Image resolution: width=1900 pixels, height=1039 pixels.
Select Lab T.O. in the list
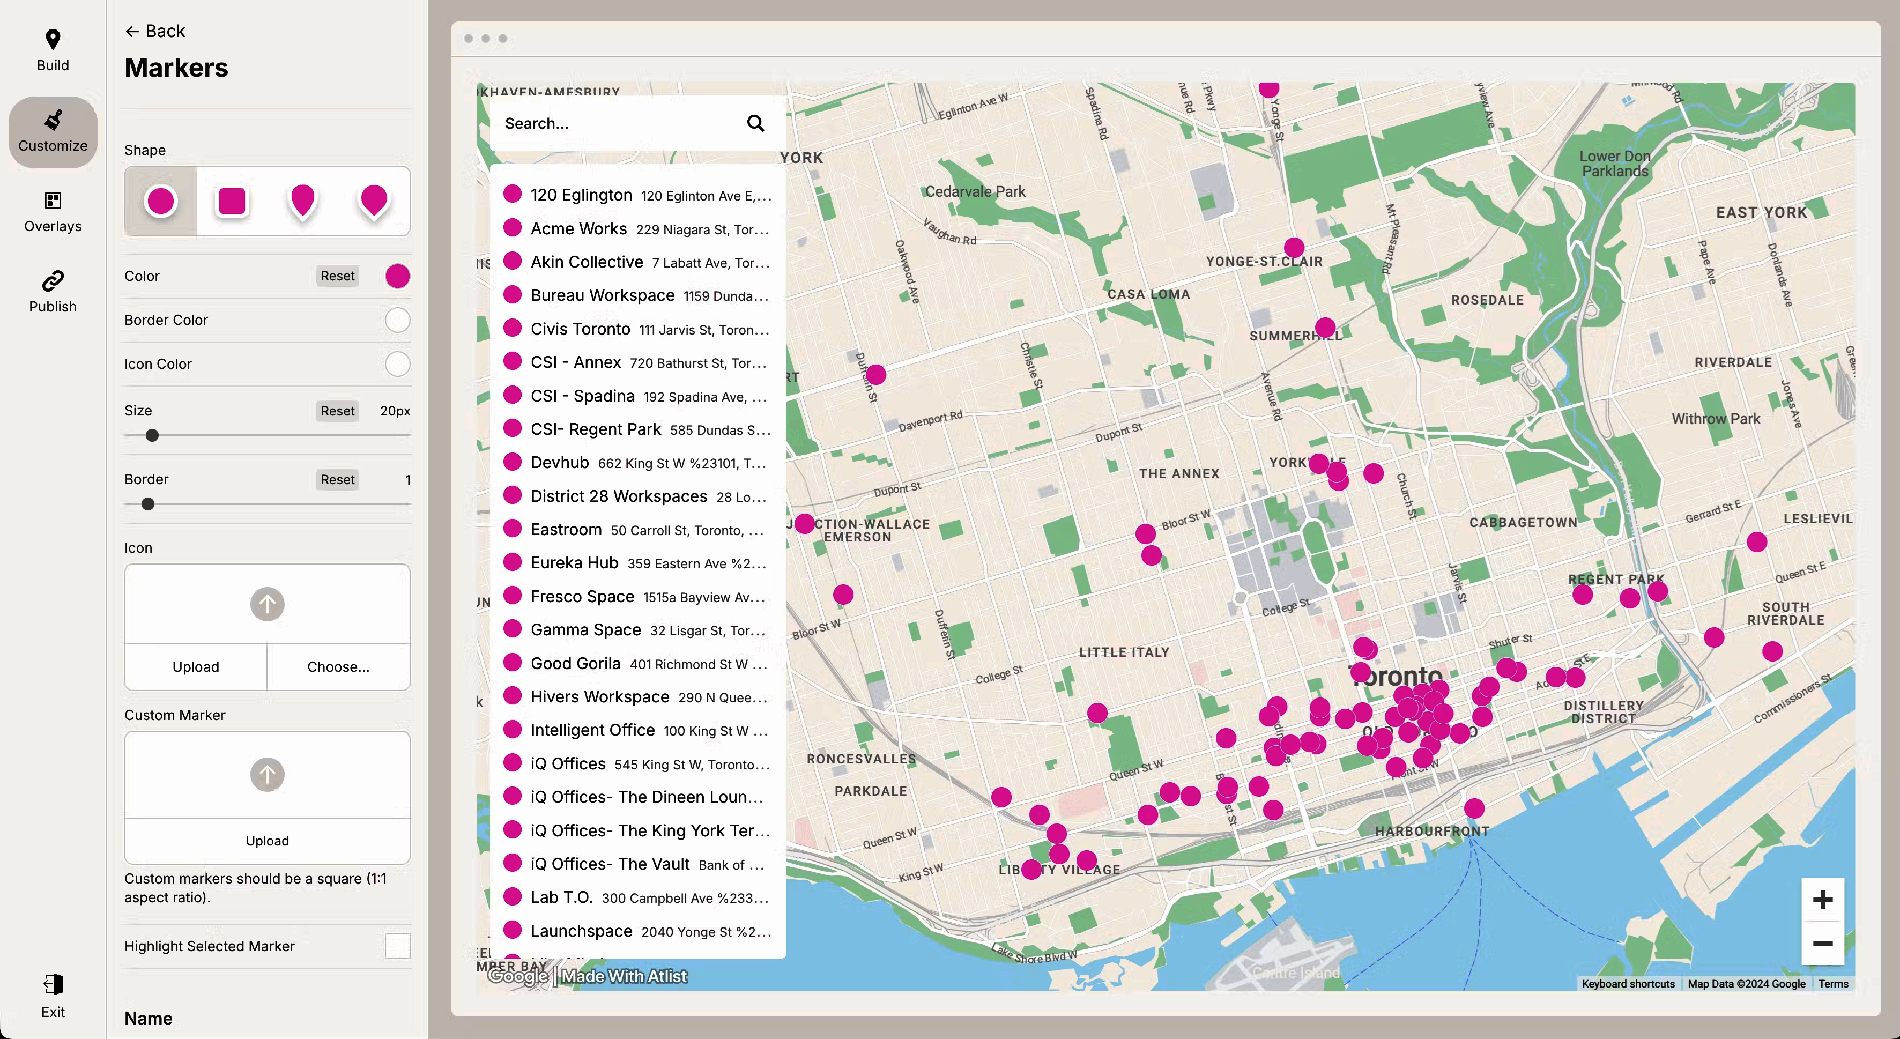point(638,897)
